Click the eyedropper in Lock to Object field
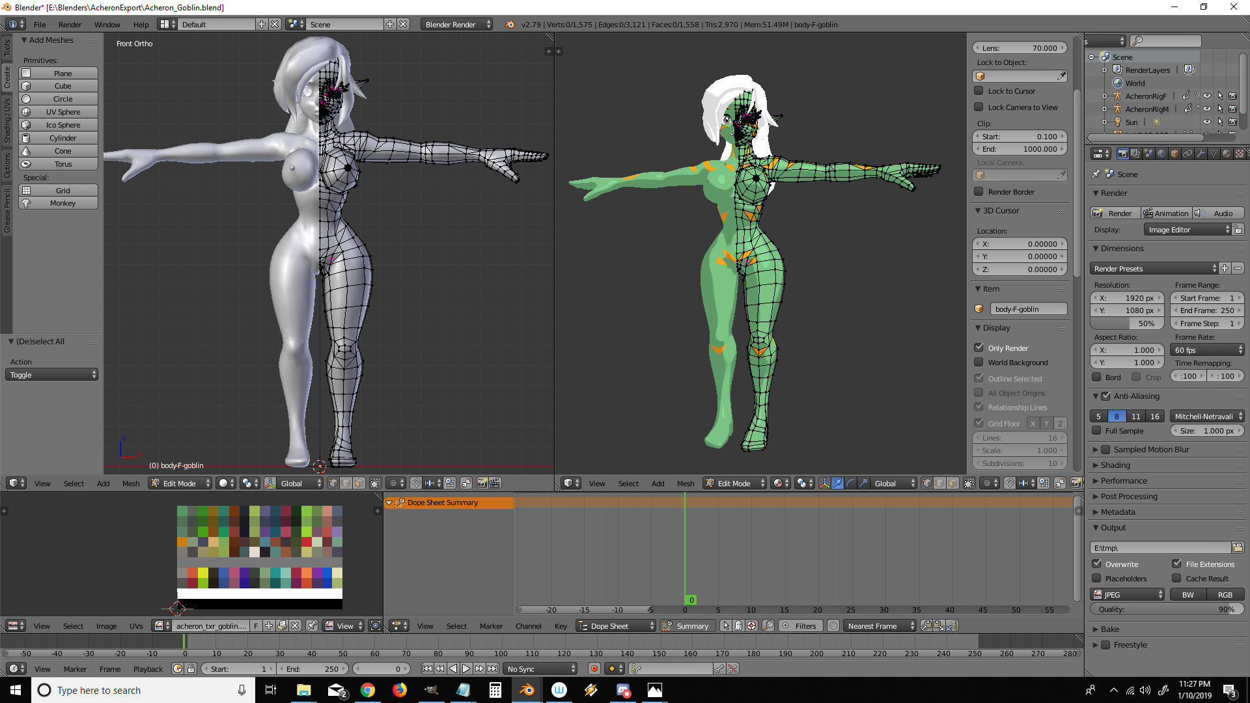The width and height of the screenshot is (1250, 703). point(1061,76)
